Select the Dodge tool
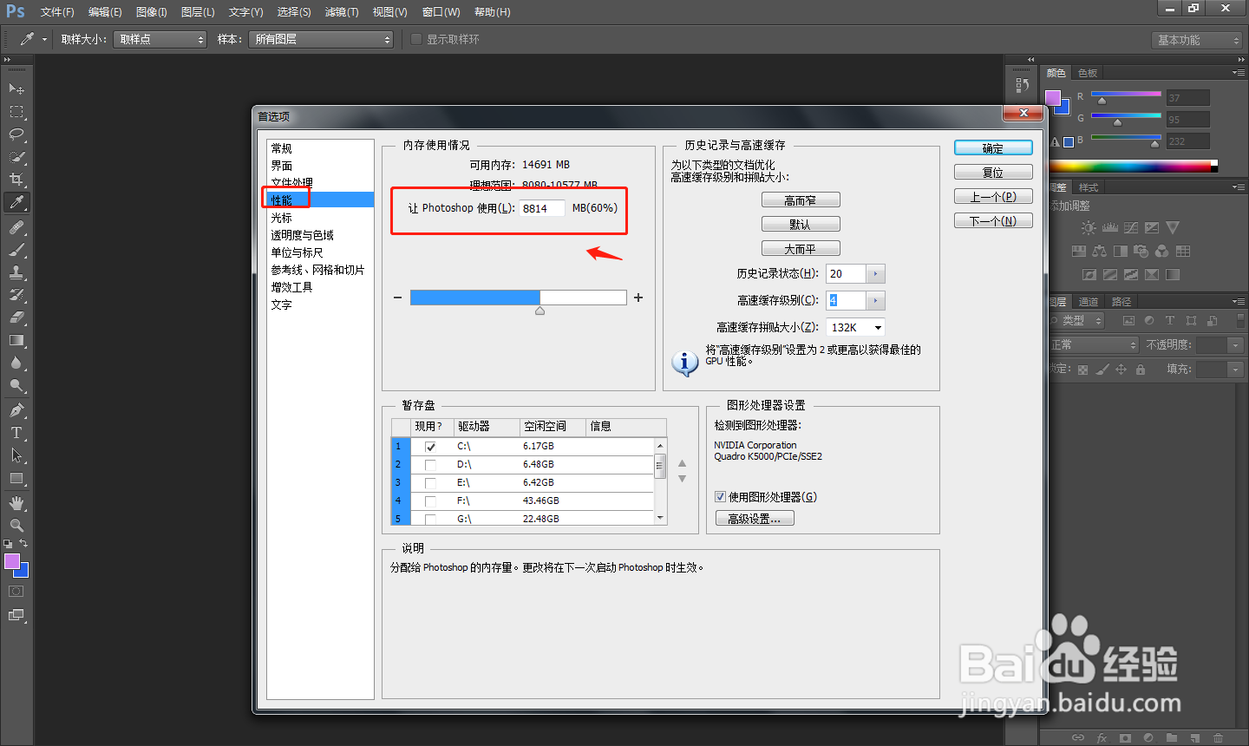This screenshot has width=1249, height=746. pyautogui.click(x=16, y=385)
